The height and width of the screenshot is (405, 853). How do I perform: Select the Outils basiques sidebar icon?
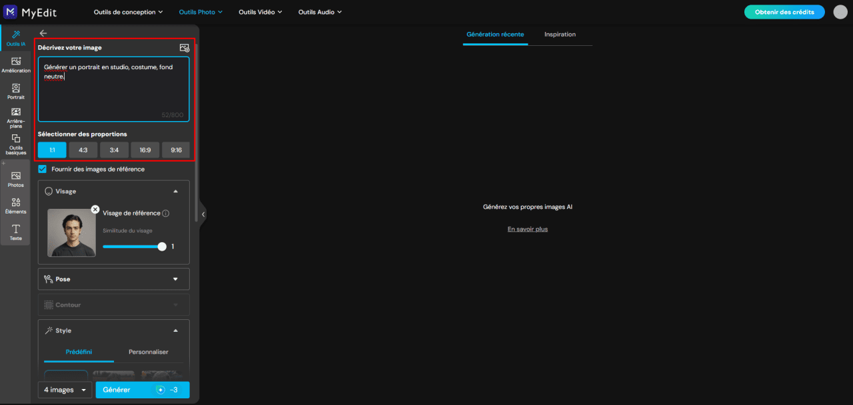[16, 144]
